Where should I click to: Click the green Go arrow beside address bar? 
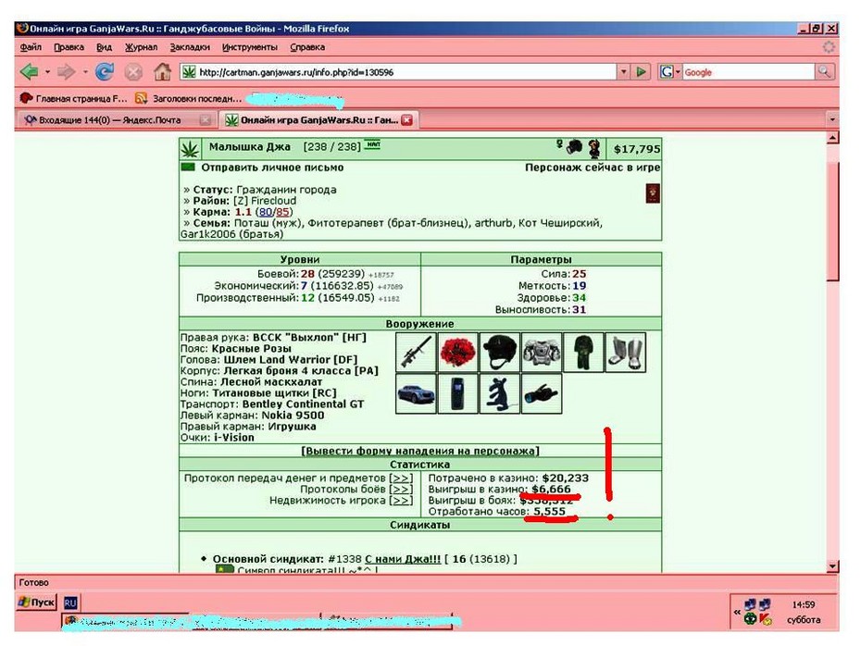[641, 72]
